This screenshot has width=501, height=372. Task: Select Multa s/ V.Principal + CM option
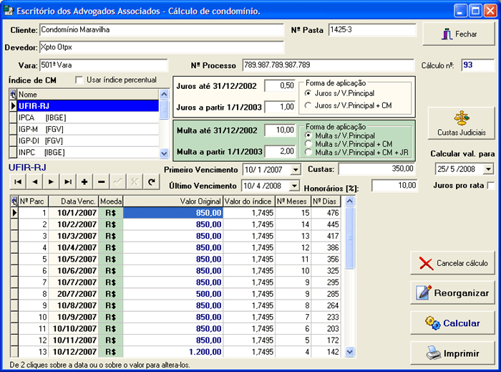point(308,144)
